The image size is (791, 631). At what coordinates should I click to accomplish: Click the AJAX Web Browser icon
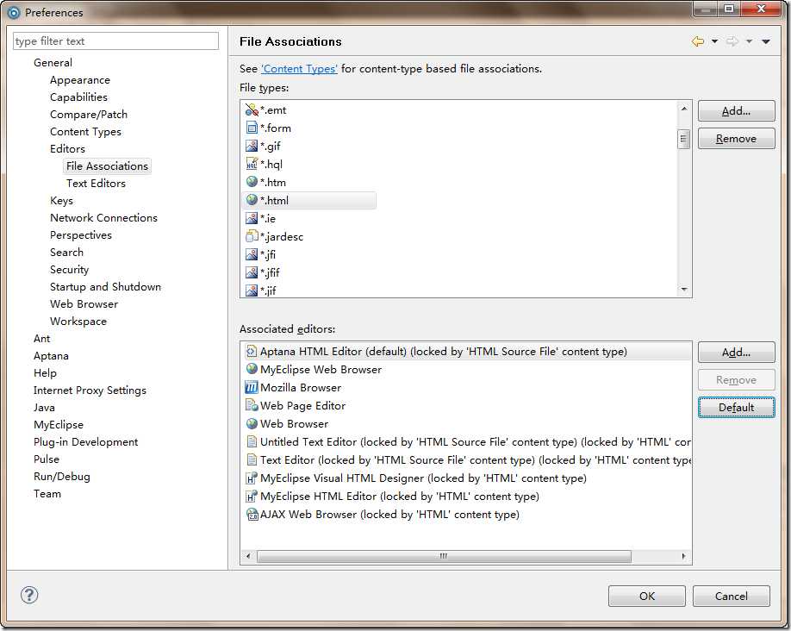252,515
